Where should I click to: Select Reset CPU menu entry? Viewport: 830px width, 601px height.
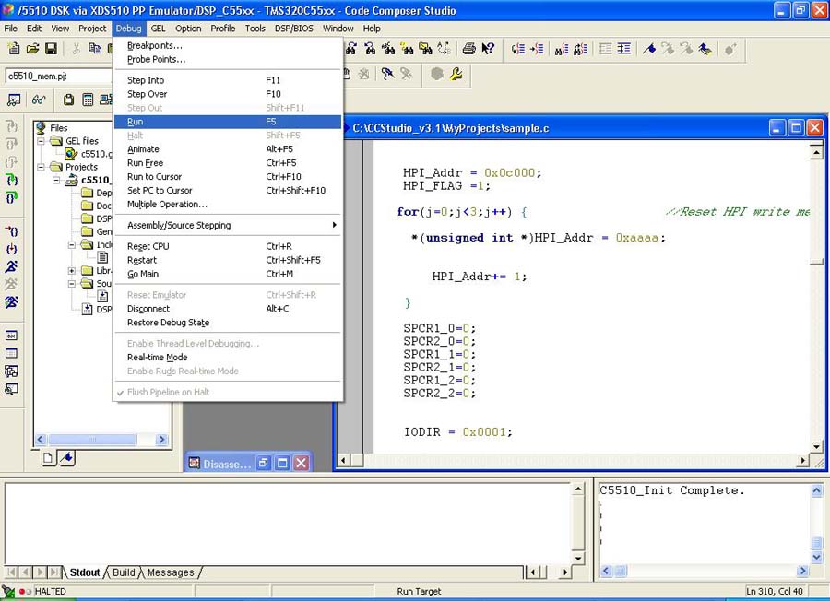point(228,246)
